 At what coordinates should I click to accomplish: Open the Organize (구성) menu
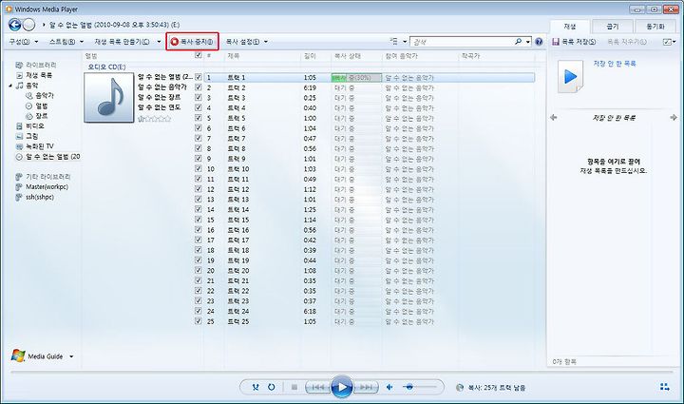point(24,42)
